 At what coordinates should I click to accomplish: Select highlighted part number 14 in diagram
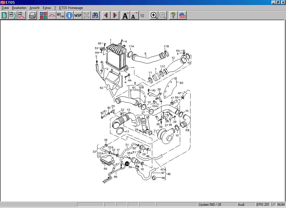click(x=127, y=164)
